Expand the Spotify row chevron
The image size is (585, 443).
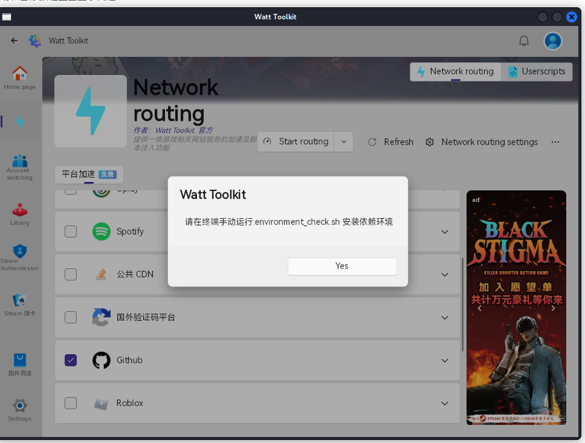tap(445, 231)
